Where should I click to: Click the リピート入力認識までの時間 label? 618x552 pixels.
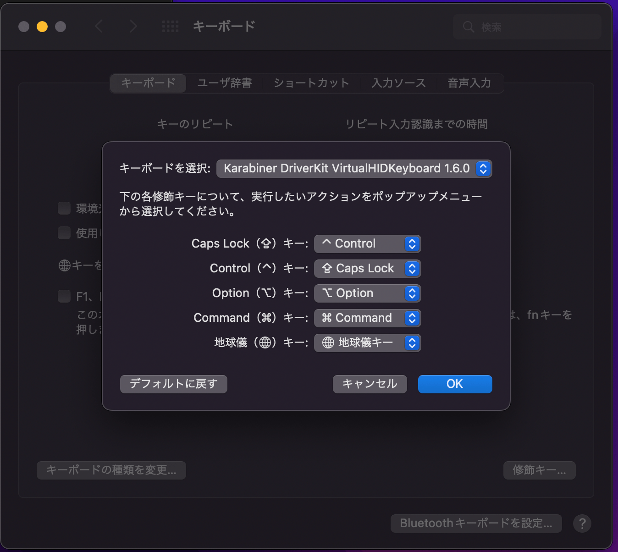click(x=416, y=124)
